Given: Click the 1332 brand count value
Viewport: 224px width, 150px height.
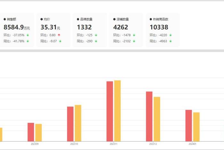Looking at the screenshot, I should [84, 27].
